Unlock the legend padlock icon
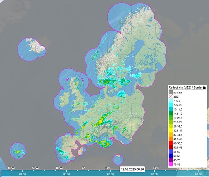The width and height of the screenshot is (209, 177). pyautogui.click(x=204, y=87)
